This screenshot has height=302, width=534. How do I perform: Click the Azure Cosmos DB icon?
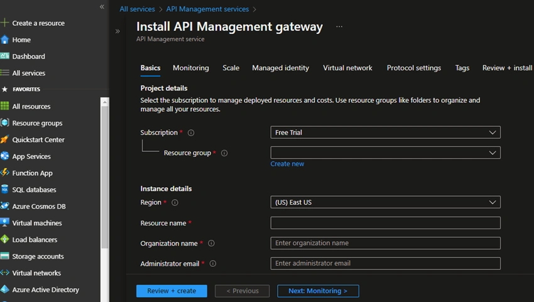pyautogui.click(x=4, y=206)
